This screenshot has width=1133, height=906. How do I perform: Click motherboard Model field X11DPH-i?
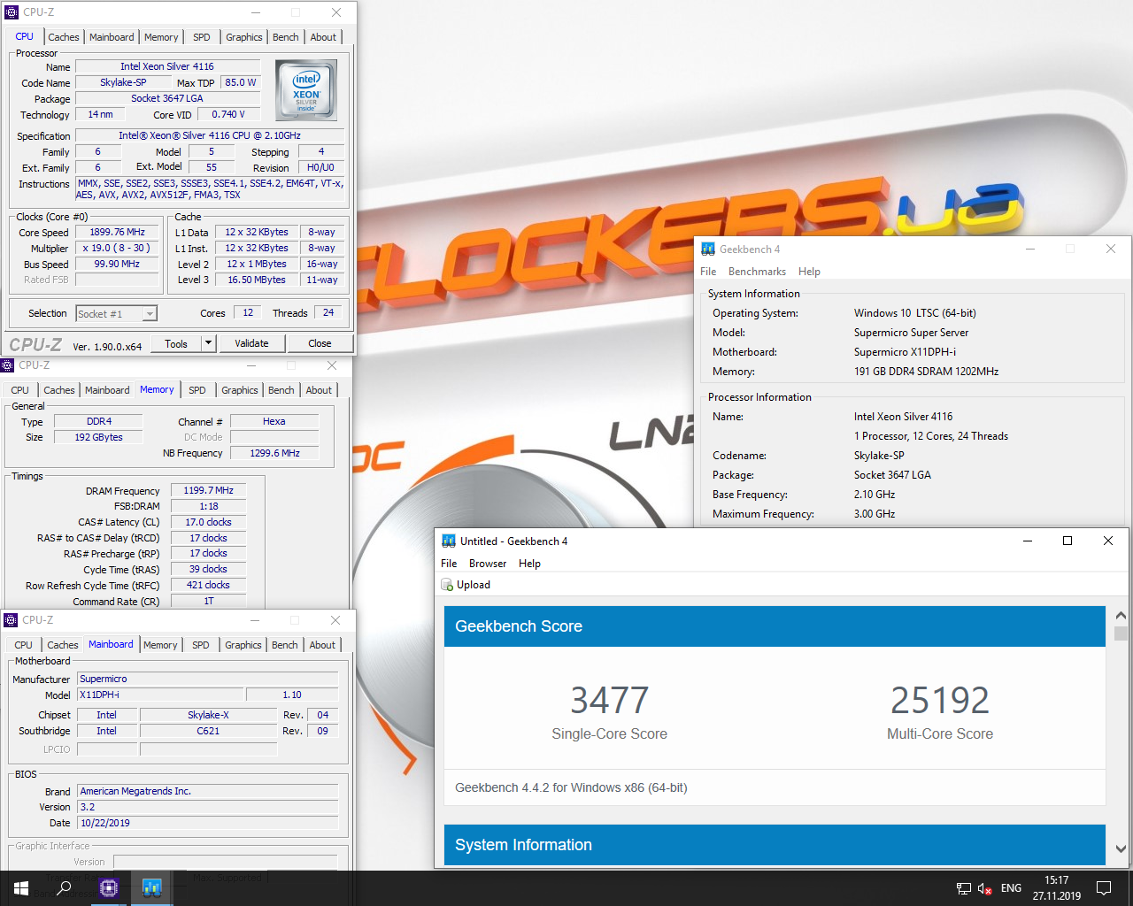point(159,695)
